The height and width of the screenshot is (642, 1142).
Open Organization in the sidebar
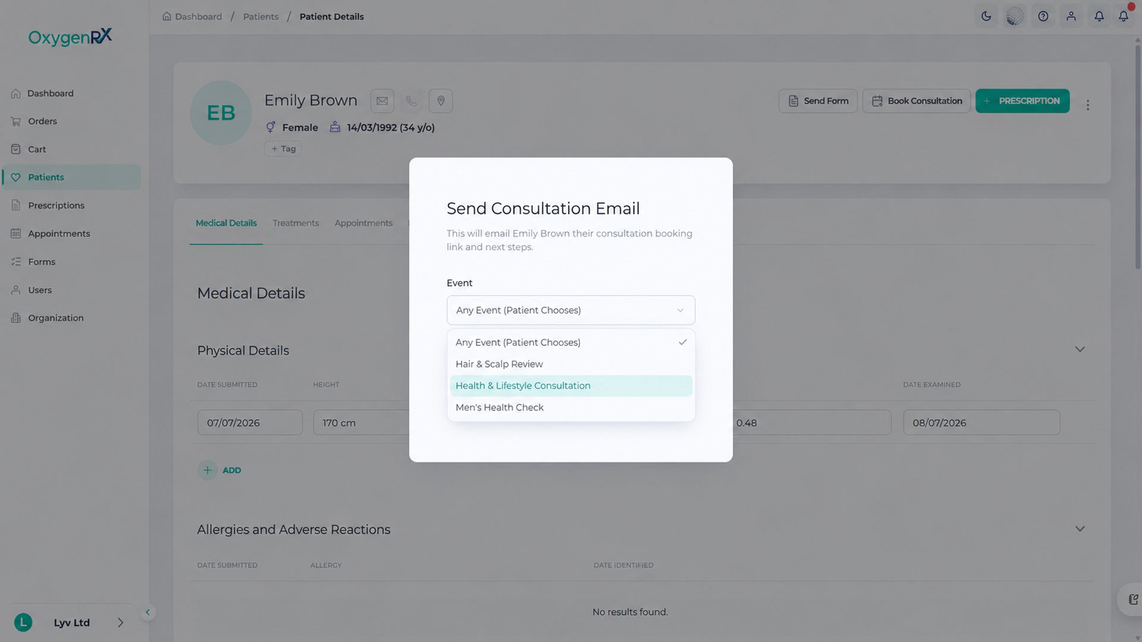pyautogui.click(x=71, y=318)
